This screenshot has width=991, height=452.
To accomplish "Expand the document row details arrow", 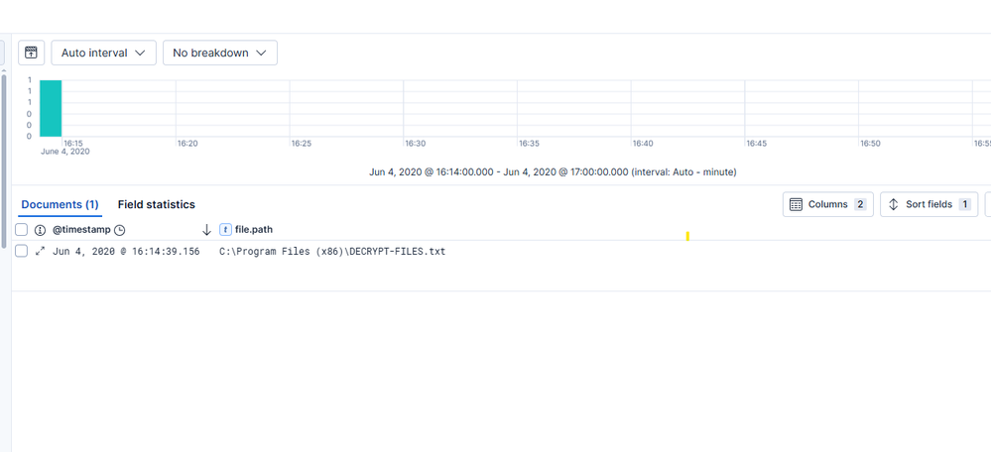I will pyautogui.click(x=40, y=252).
